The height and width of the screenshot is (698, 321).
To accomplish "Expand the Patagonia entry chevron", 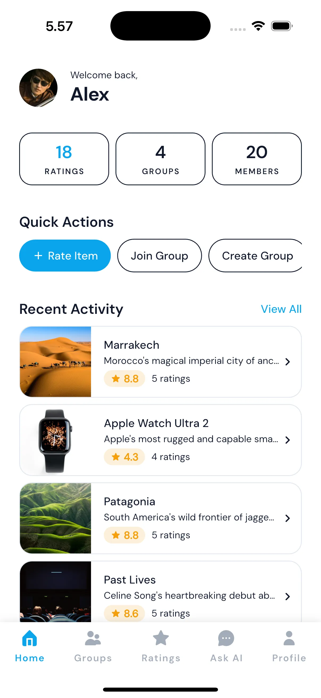I will click(288, 518).
